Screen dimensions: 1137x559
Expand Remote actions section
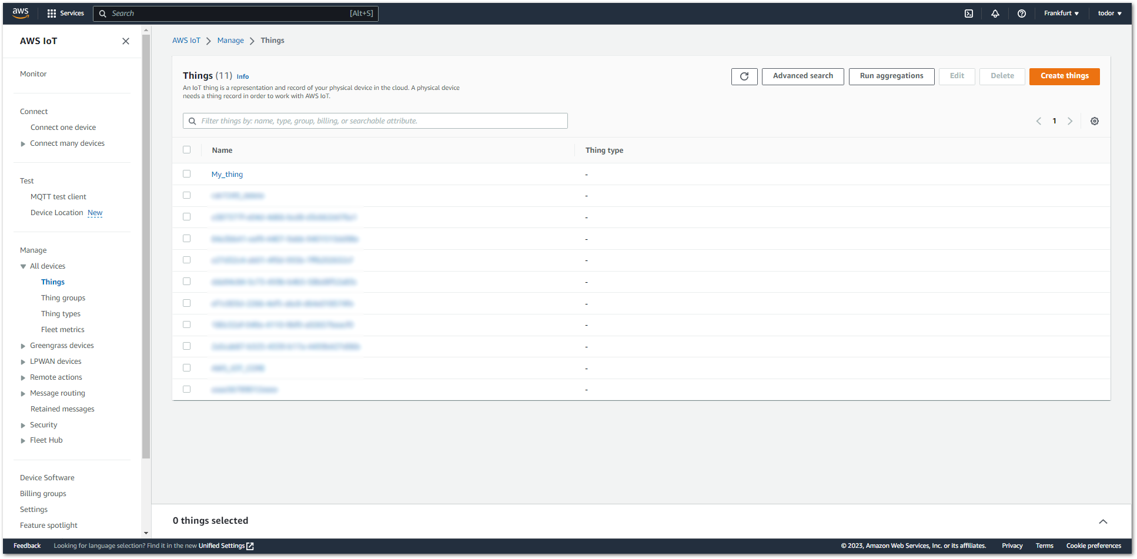[23, 378]
